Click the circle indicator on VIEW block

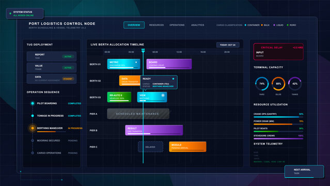coord(163,95)
